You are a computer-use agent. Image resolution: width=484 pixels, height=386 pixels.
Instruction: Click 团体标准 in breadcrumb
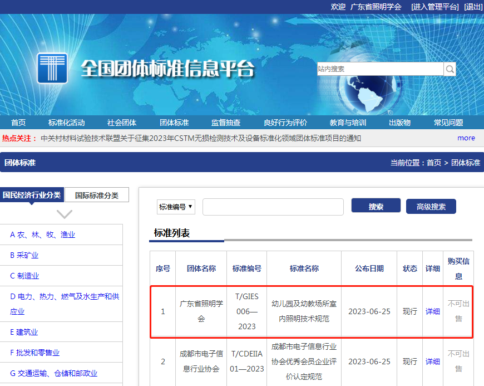click(466, 163)
